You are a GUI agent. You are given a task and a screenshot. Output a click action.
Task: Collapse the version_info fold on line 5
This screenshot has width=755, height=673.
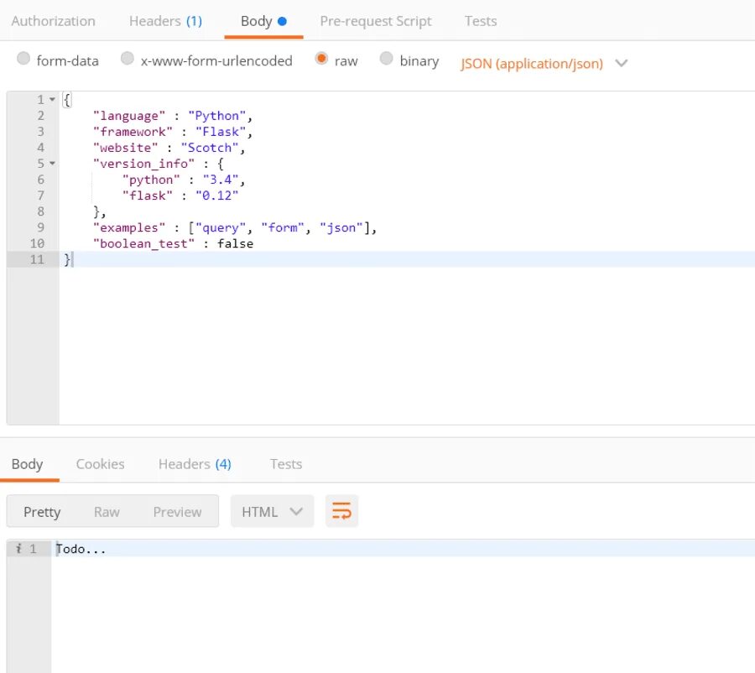point(52,164)
